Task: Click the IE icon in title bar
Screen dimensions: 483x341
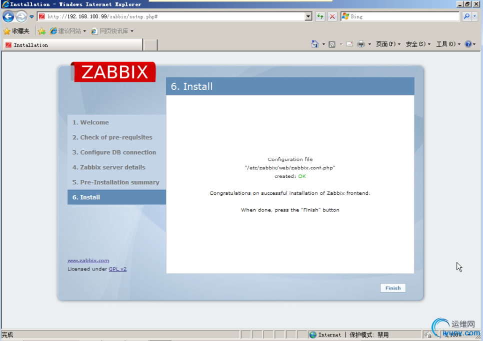Action: point(5,4)
